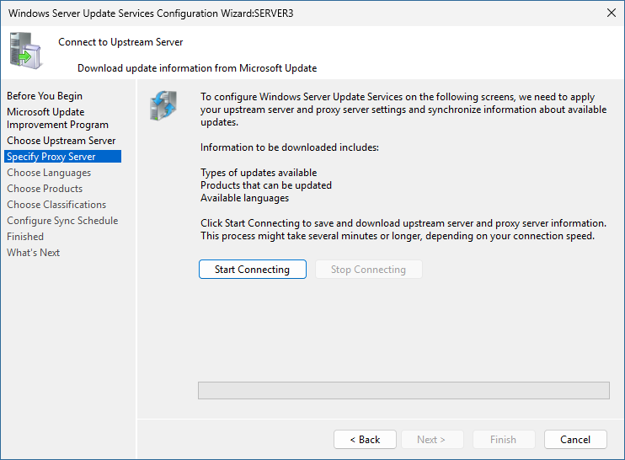Go back with the < Back button
This screenshot has width=625, height=460.
click(365, 439)
